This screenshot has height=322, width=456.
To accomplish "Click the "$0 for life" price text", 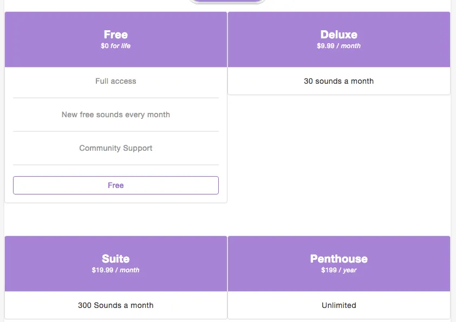I will tap(116, 46).
